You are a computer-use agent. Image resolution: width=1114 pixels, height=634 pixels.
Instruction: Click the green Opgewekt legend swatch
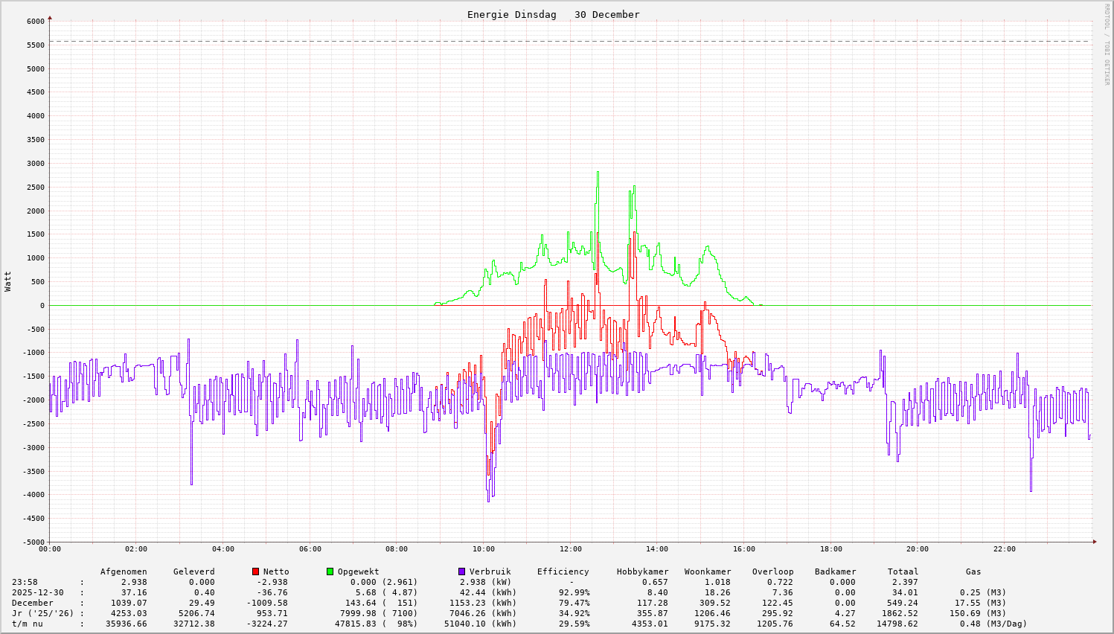(330, 571)
